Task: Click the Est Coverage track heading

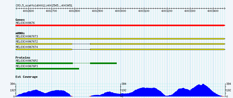Action: (26, 77)
